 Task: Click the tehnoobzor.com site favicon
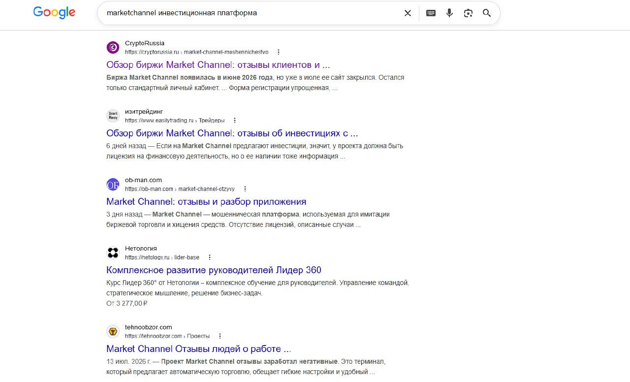tap(113, 331)
